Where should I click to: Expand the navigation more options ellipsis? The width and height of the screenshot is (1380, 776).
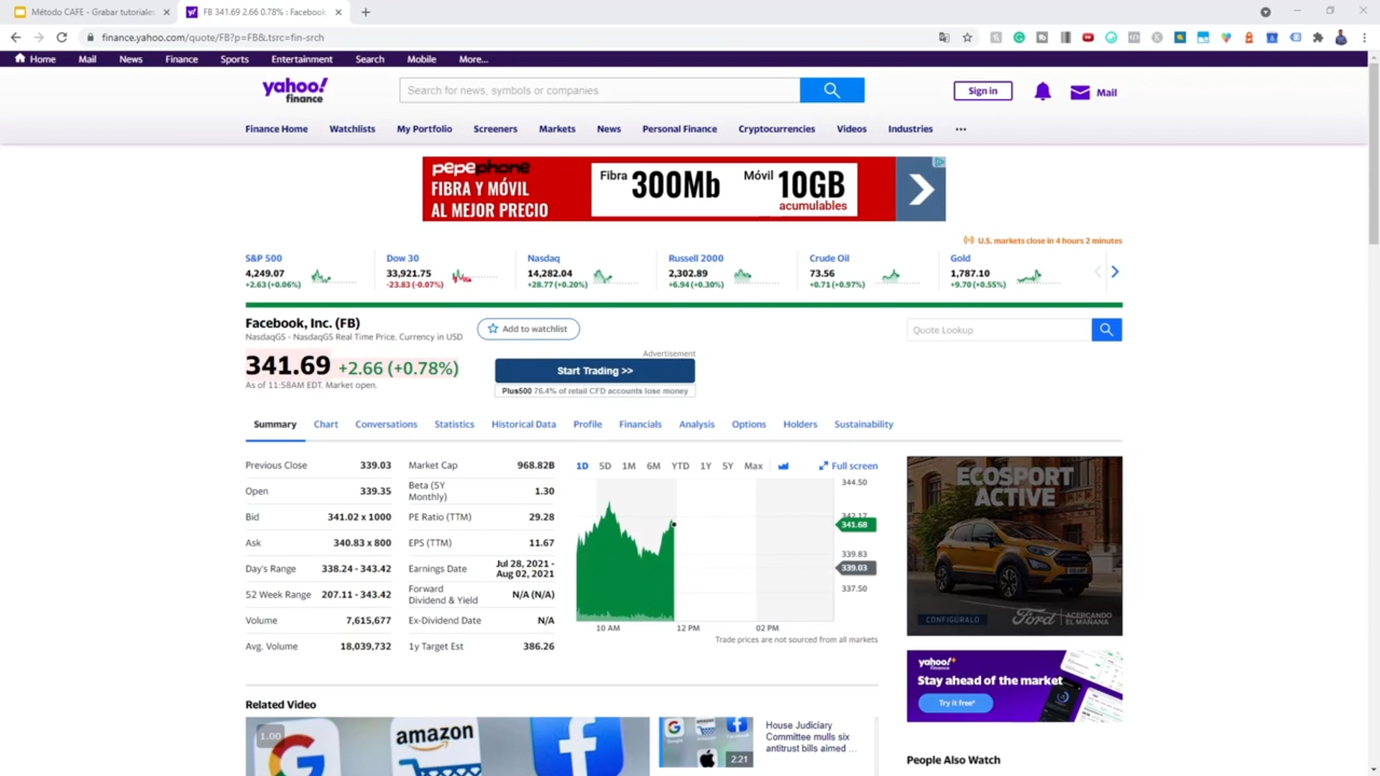tap(961, 129)
